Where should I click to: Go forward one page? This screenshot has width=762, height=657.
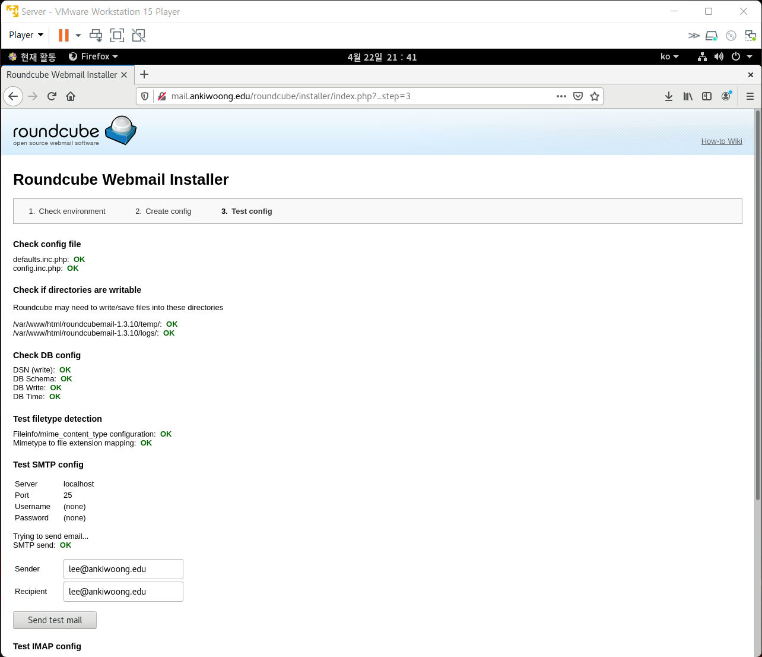point(33,96)
